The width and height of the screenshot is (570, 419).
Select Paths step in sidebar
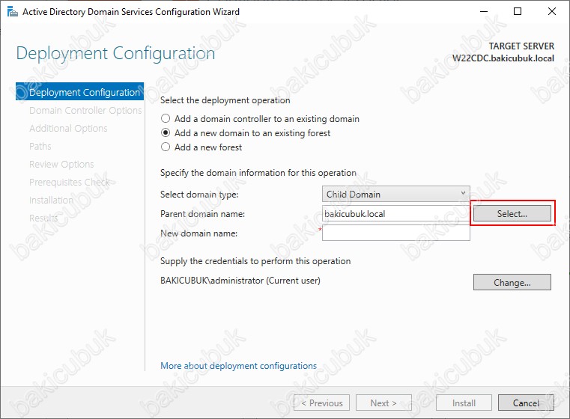point(40,147)
